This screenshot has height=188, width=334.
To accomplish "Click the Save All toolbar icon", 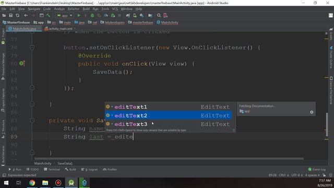I will [10, 15].
